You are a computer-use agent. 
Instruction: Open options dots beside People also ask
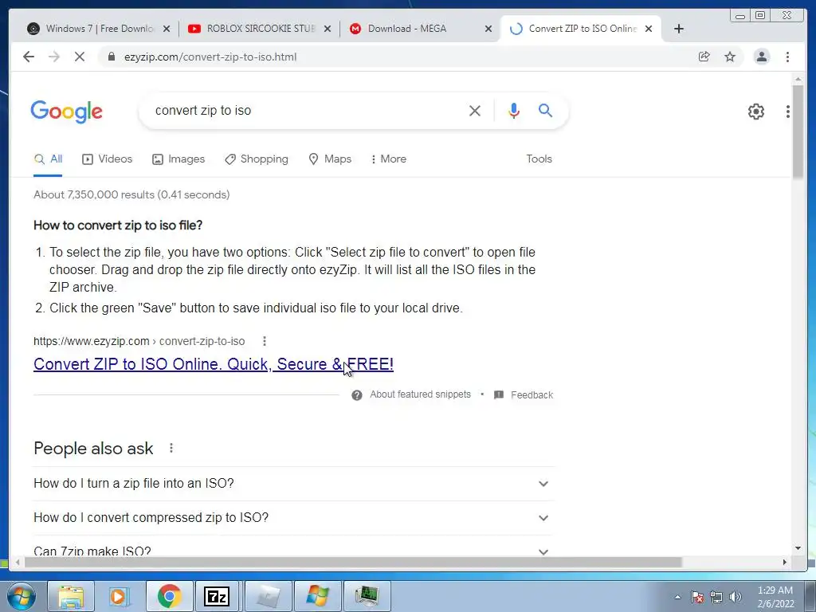pos(171,448)
